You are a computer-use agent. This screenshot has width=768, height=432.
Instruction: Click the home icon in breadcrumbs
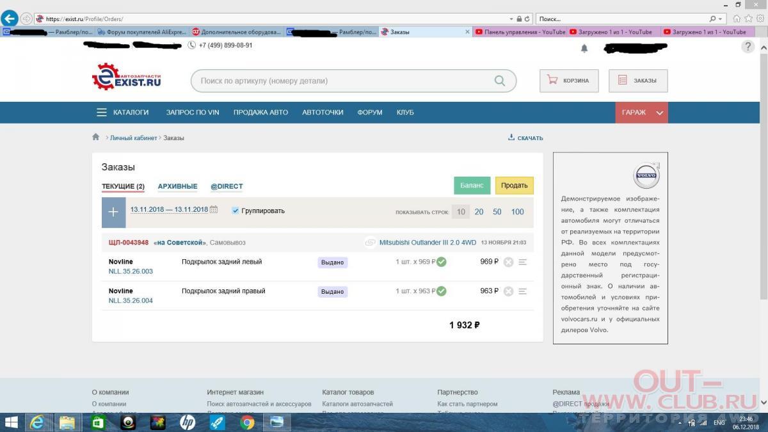[96, 137]
